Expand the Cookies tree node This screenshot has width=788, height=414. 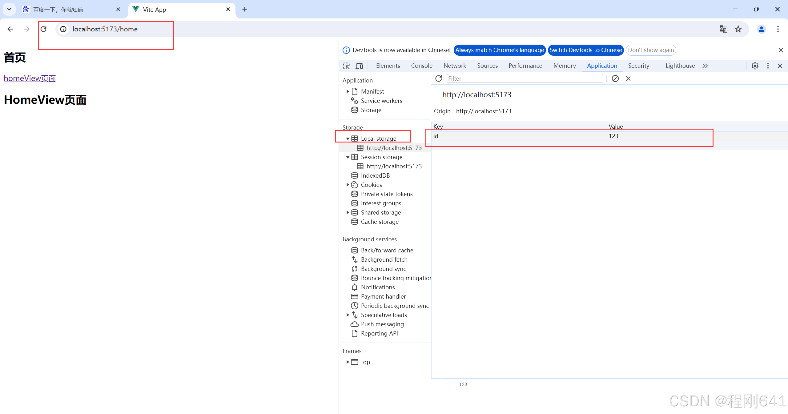(348, 185)
